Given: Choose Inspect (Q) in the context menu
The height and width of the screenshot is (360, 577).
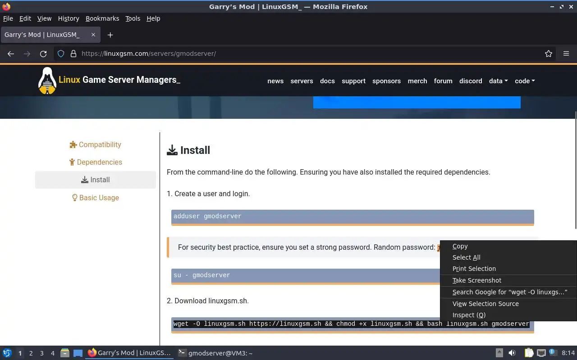Looking at the screenshot, I should 508,315.
